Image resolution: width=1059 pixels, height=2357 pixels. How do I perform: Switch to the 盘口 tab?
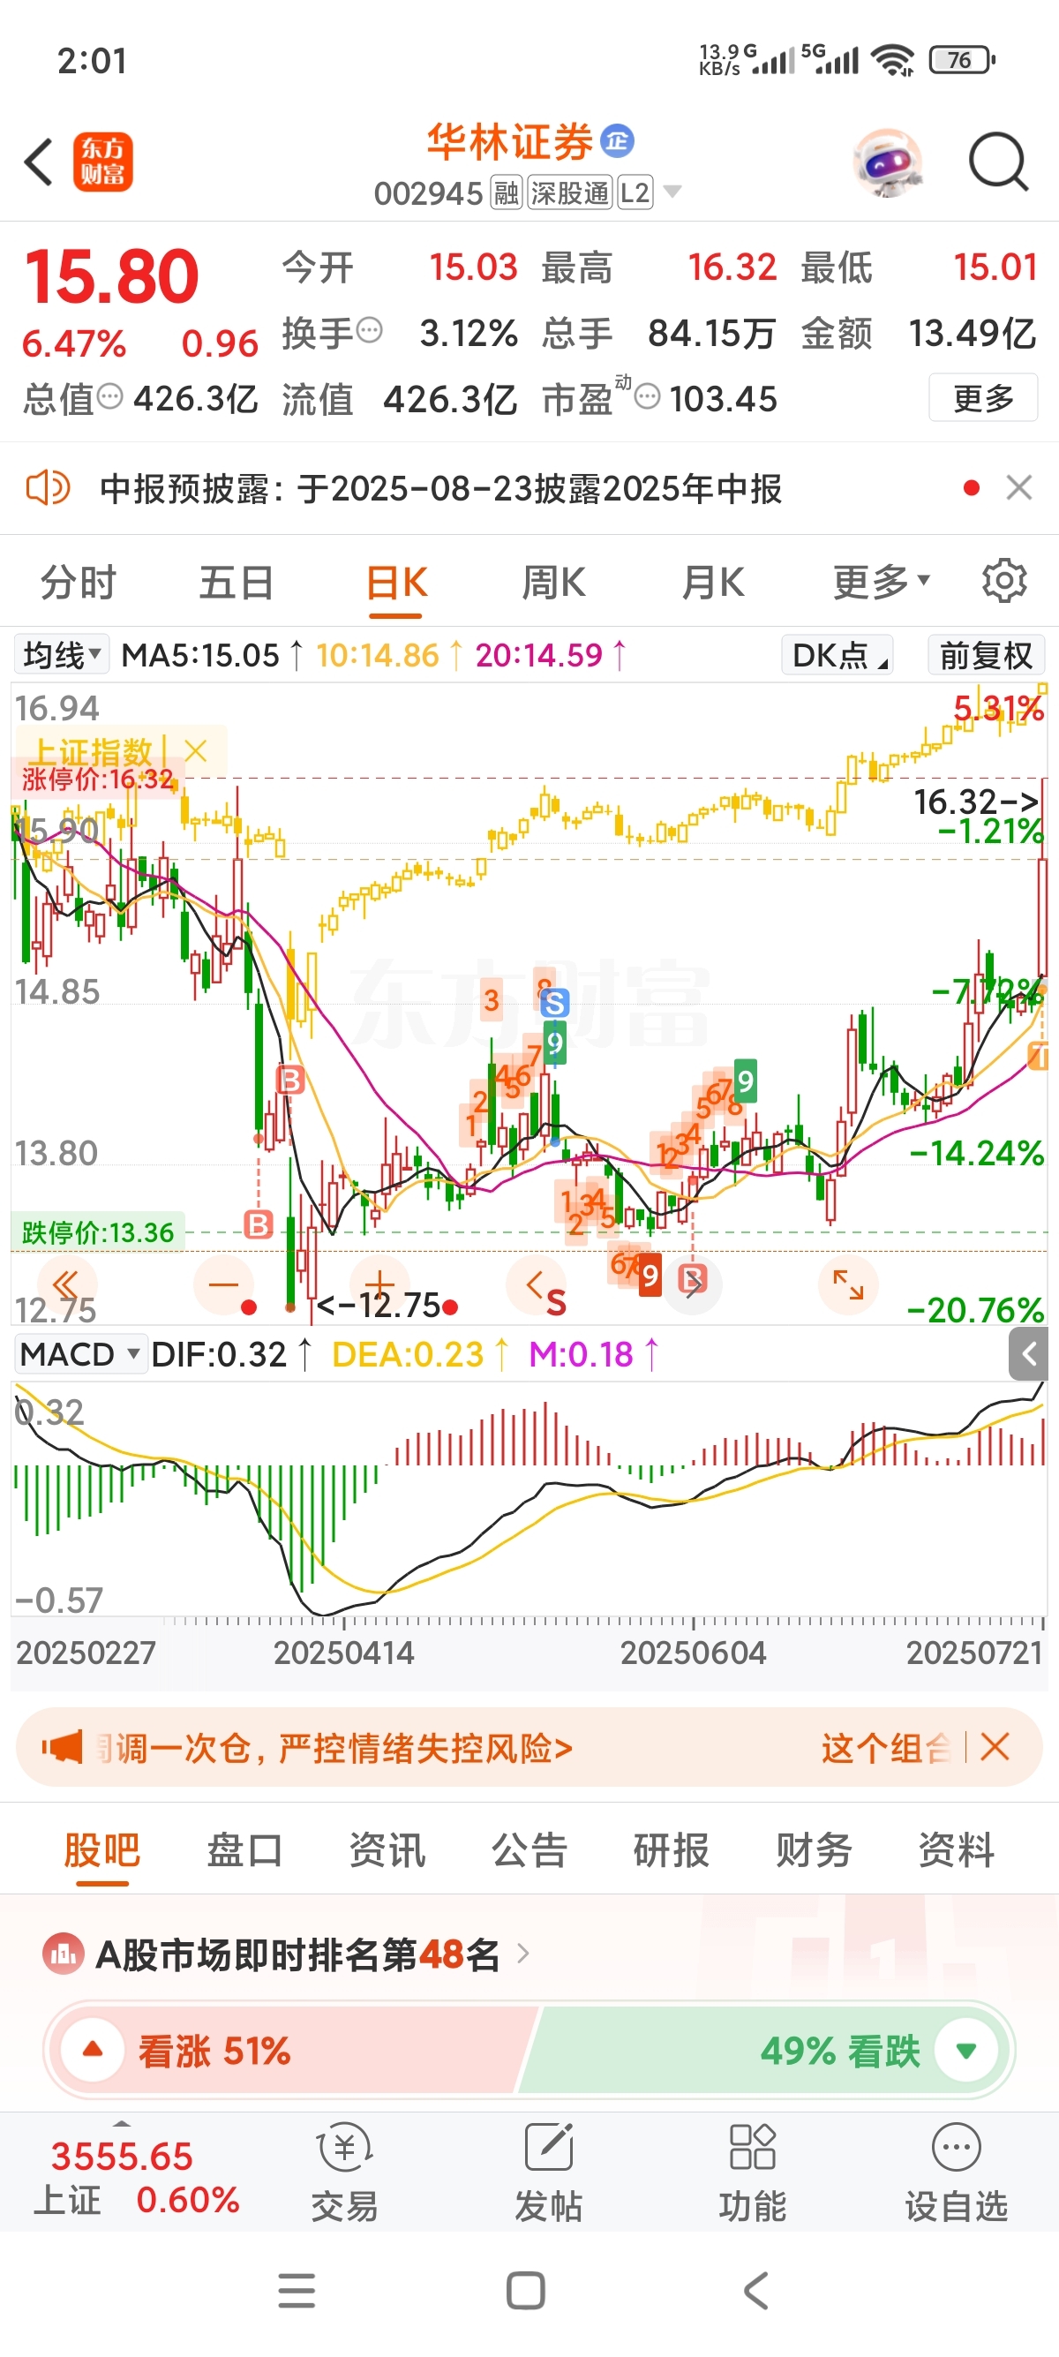click(244, 1850)
